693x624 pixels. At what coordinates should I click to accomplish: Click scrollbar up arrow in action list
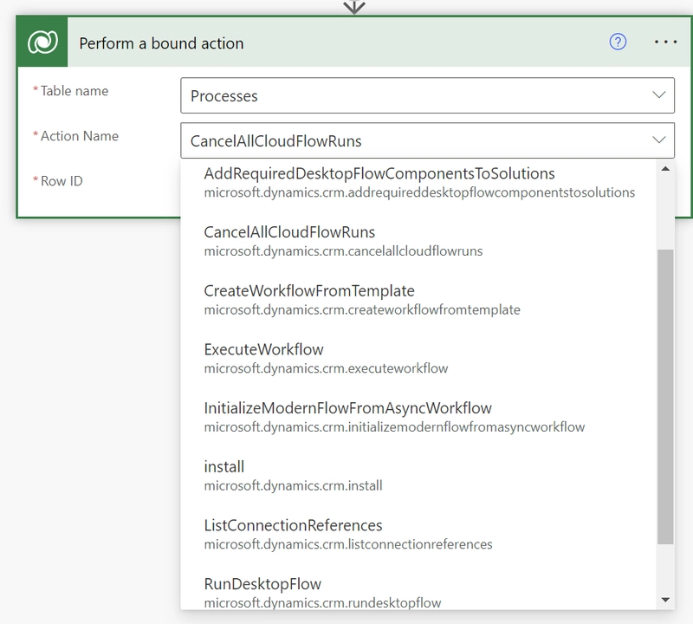(665, 168)
